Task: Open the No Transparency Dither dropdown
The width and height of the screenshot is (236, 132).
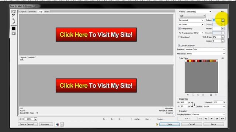Action: tap(191, 33)
